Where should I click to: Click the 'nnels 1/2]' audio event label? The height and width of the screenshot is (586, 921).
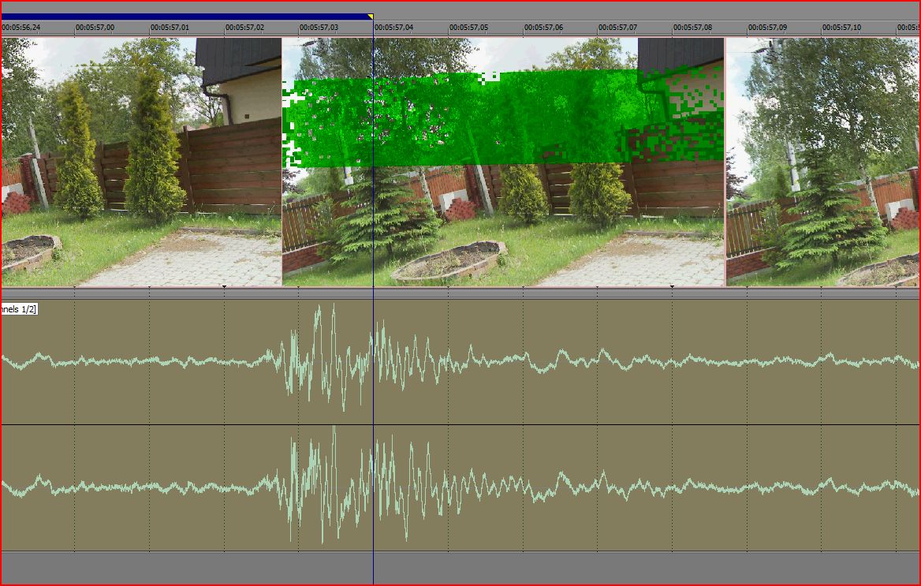19,309
